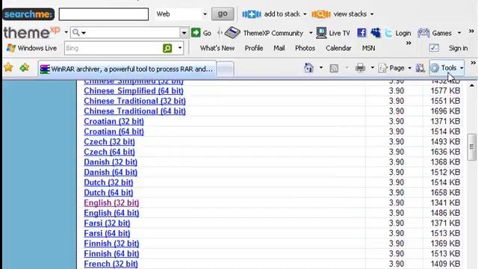Open ThemeXP Community icon
Screen dimensions: 478x269
[x=232, y=33]
